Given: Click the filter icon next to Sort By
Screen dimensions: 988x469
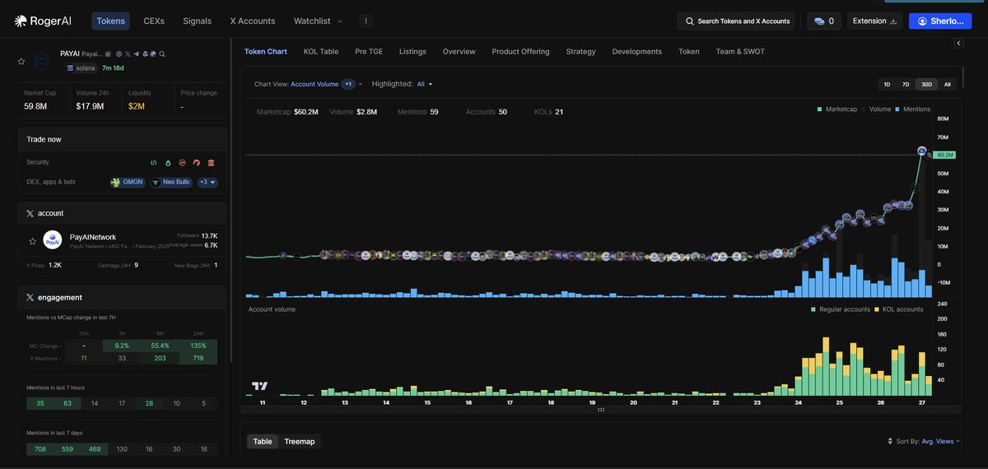Looking at the screenshot, I should [890, 442].
